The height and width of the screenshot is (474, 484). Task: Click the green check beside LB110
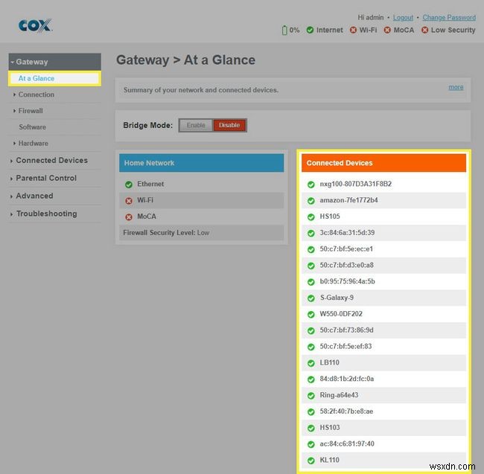[311, 363]
